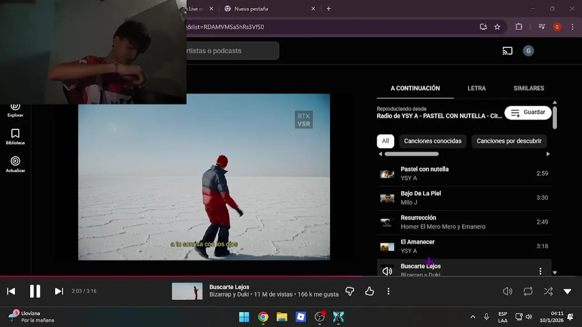The image size is (582, 327).
Task: Focus the song and artist search field
Action: tap(232, 51)
